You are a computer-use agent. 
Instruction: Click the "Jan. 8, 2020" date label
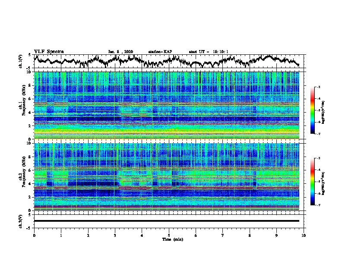tap(120, 52)
